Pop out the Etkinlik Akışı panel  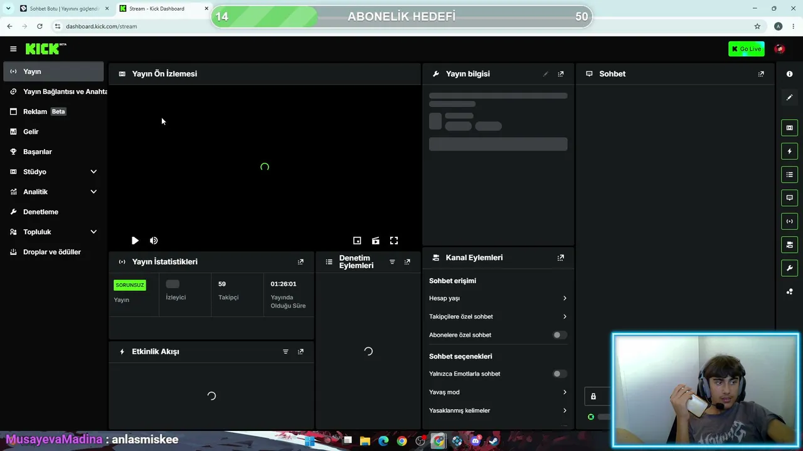point(300,351)
